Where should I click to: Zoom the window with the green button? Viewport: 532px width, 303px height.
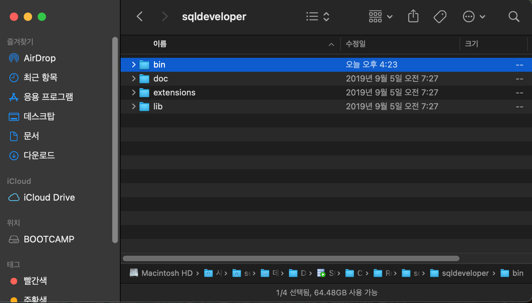(42, 17)
